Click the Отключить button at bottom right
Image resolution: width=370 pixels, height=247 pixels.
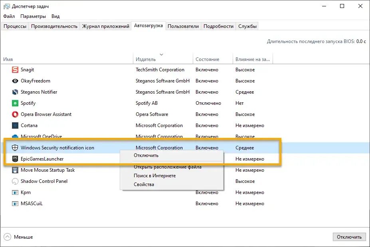[x=349, y=237]
